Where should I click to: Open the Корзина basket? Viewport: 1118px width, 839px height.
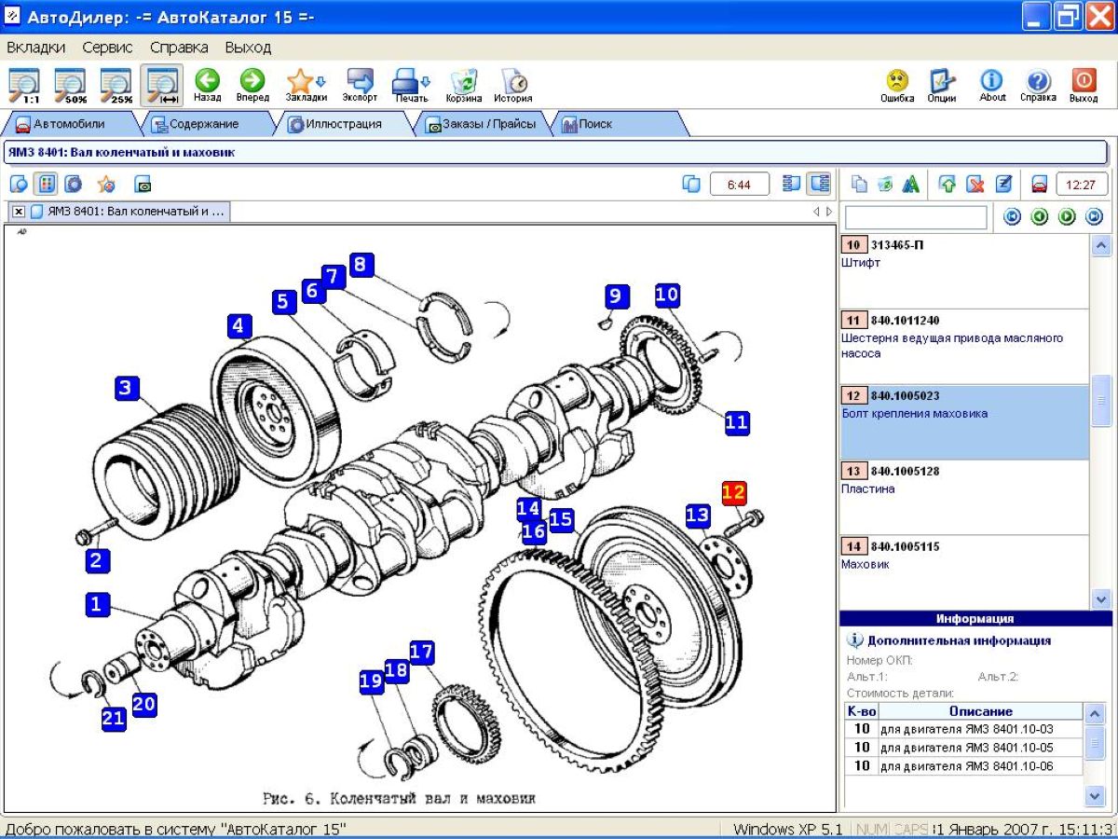click(463, 86)
